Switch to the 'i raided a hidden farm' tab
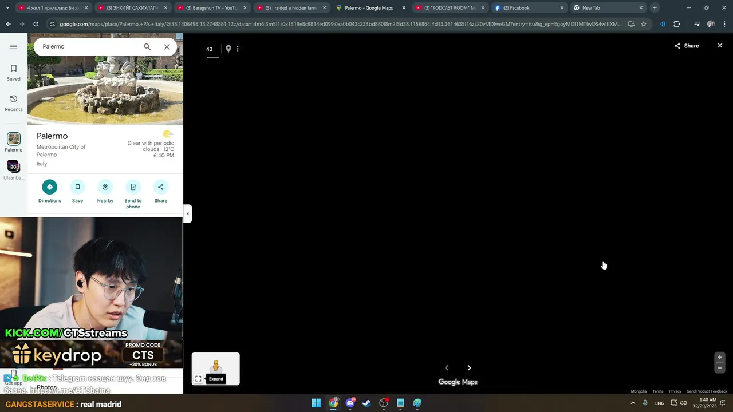The image size is (733, 412). click(x=290, y=8)
